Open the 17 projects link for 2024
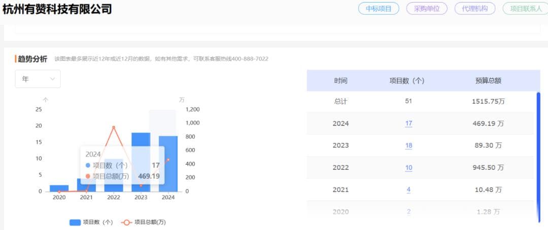Image resolution: width=548 pixels, height=230 pixels. pos(408,123)
